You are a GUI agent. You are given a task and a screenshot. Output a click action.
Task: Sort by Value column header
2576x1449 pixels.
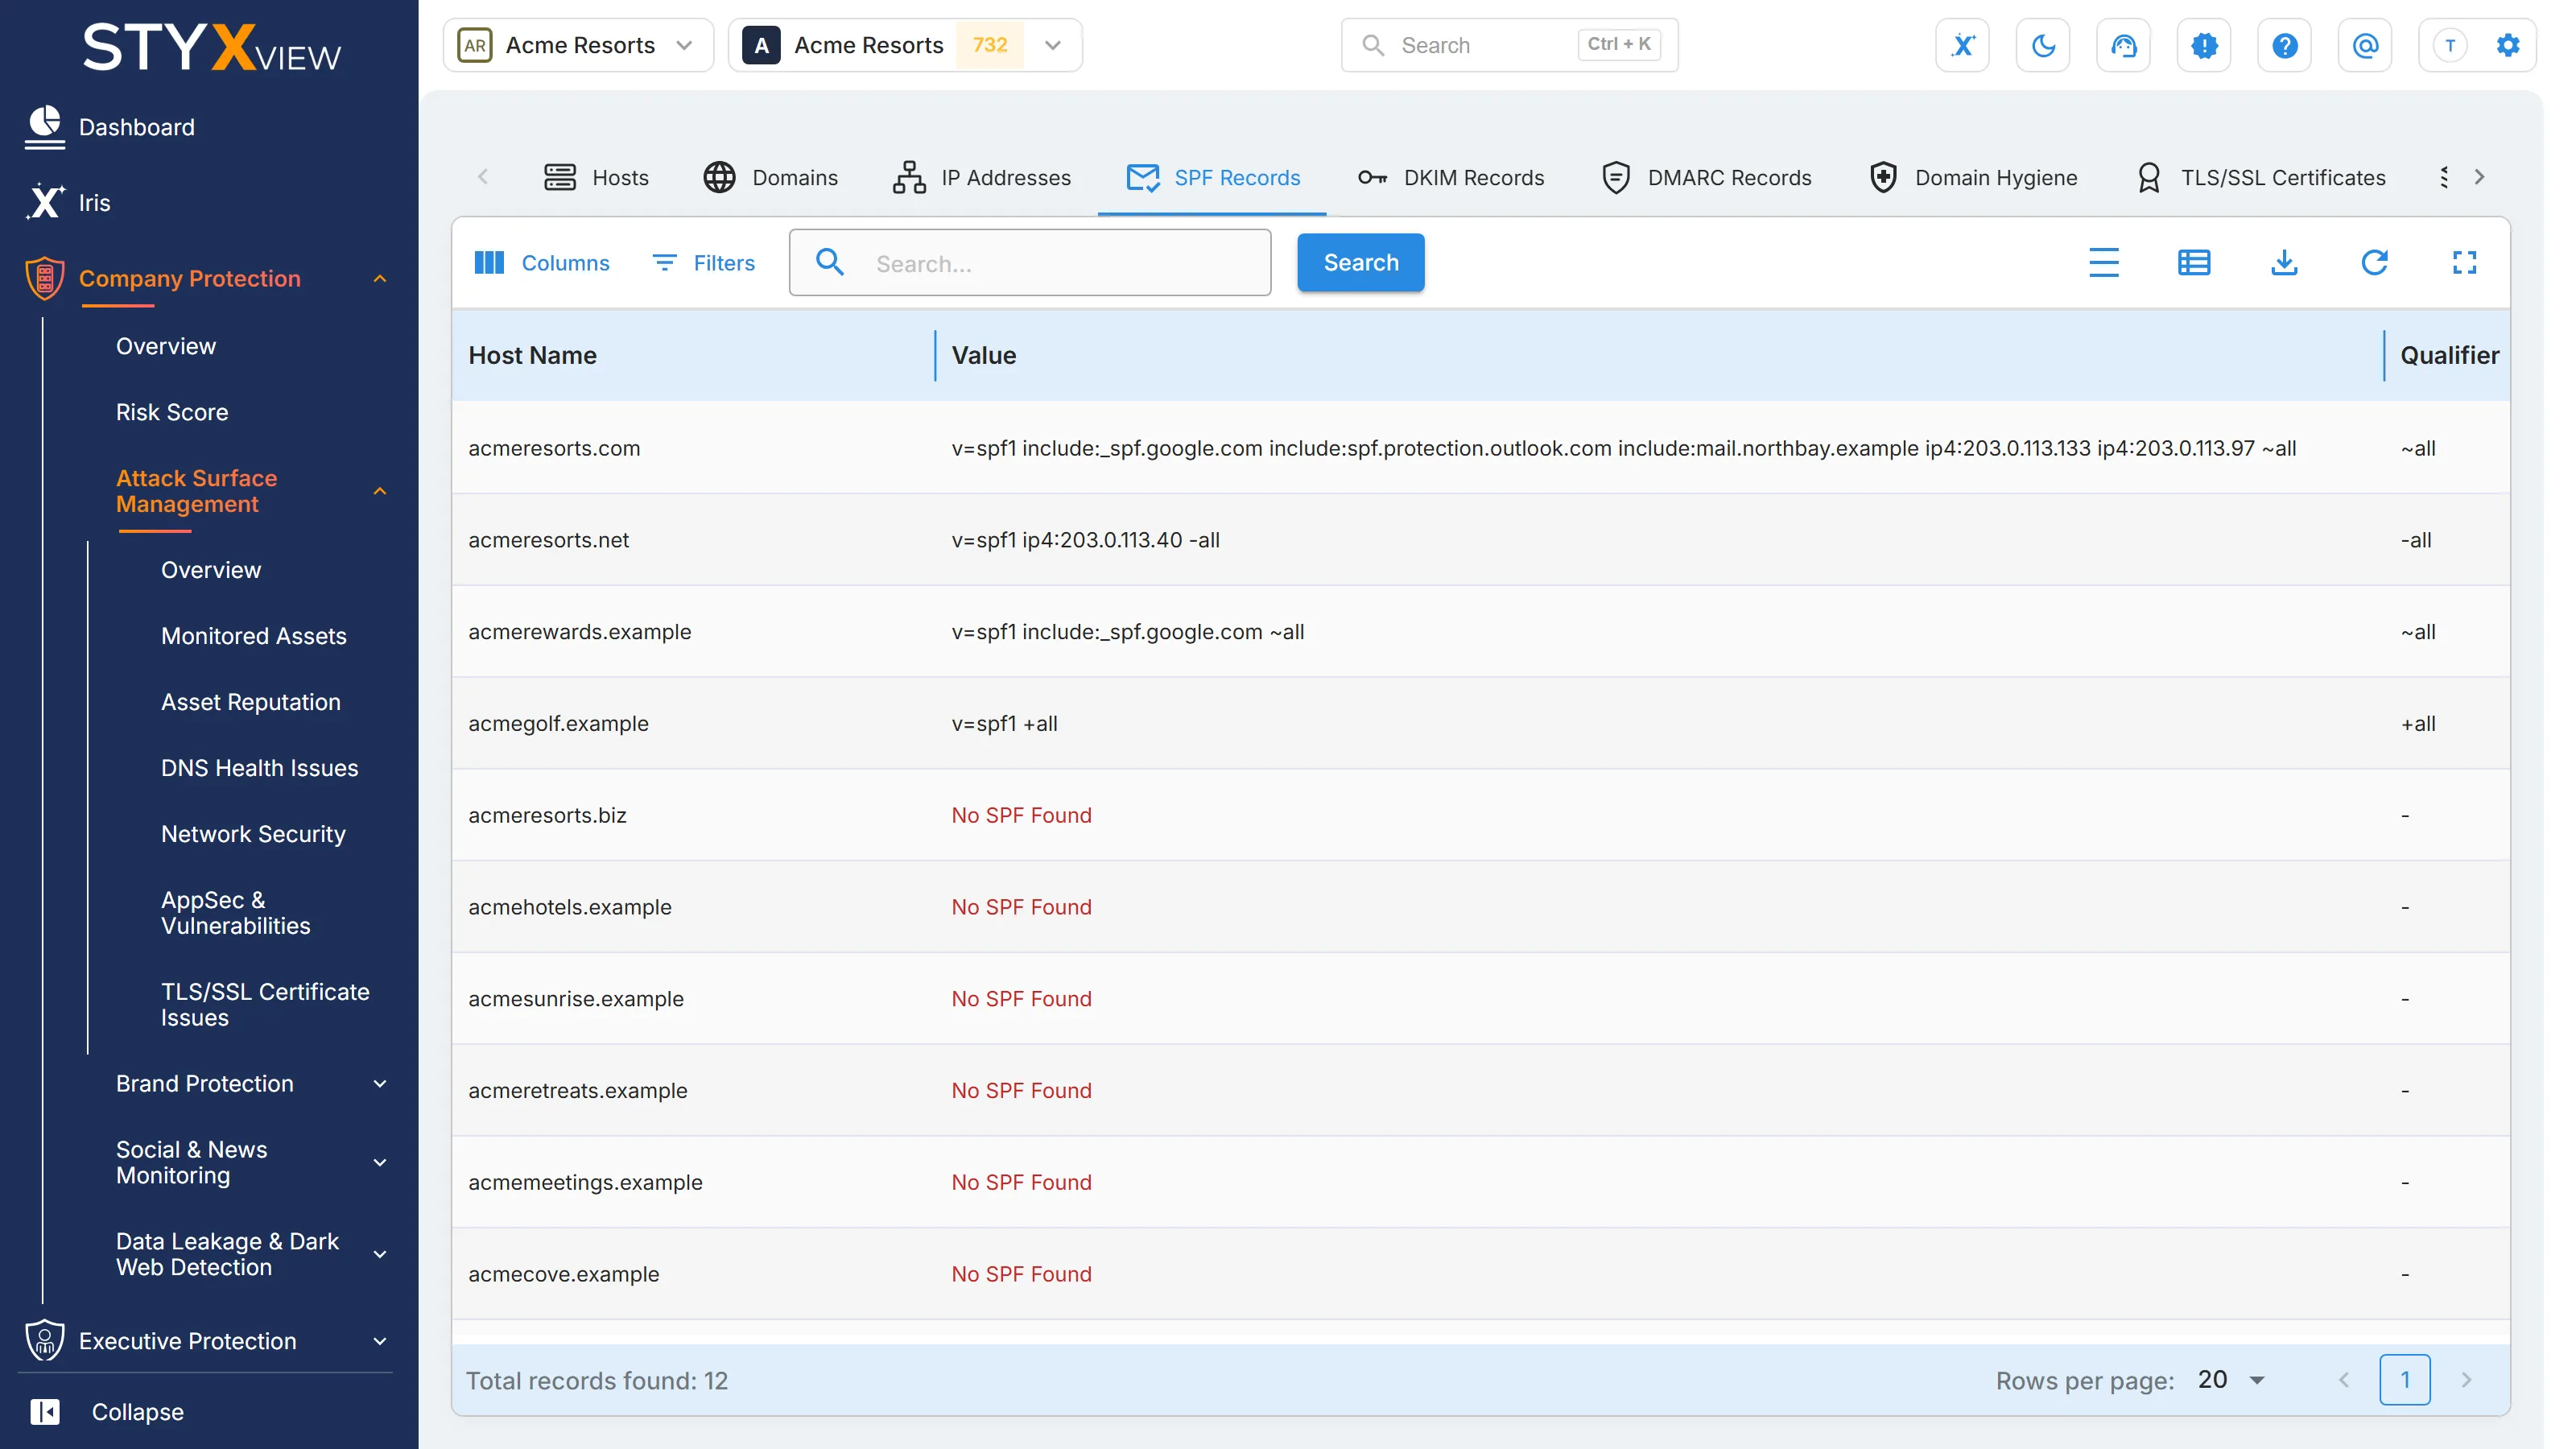(984, 355)
